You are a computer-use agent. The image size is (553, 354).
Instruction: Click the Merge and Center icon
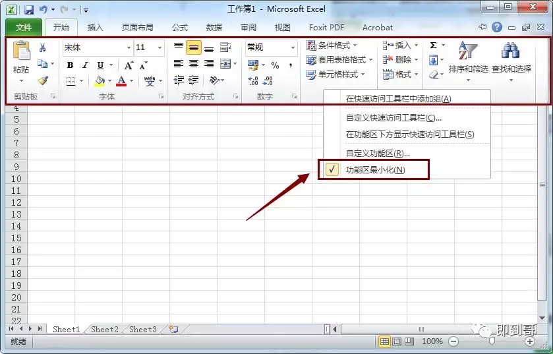225,64
